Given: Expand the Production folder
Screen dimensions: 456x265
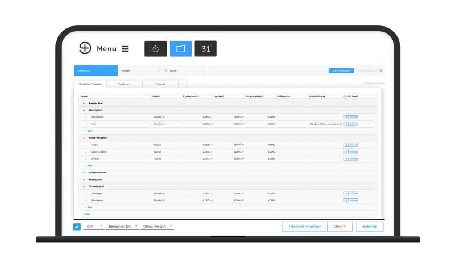Looking at the screenshot, I should pos(84,180).
